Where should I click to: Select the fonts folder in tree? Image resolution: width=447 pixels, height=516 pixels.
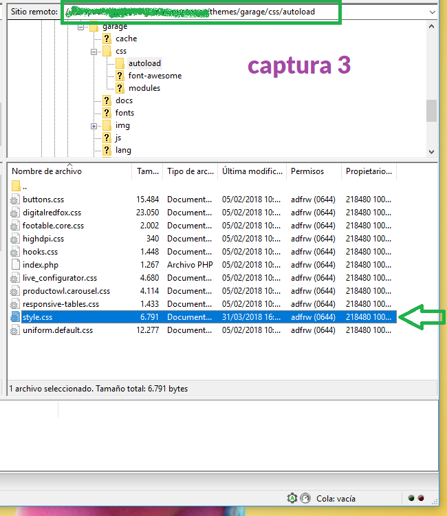point(124,113)
